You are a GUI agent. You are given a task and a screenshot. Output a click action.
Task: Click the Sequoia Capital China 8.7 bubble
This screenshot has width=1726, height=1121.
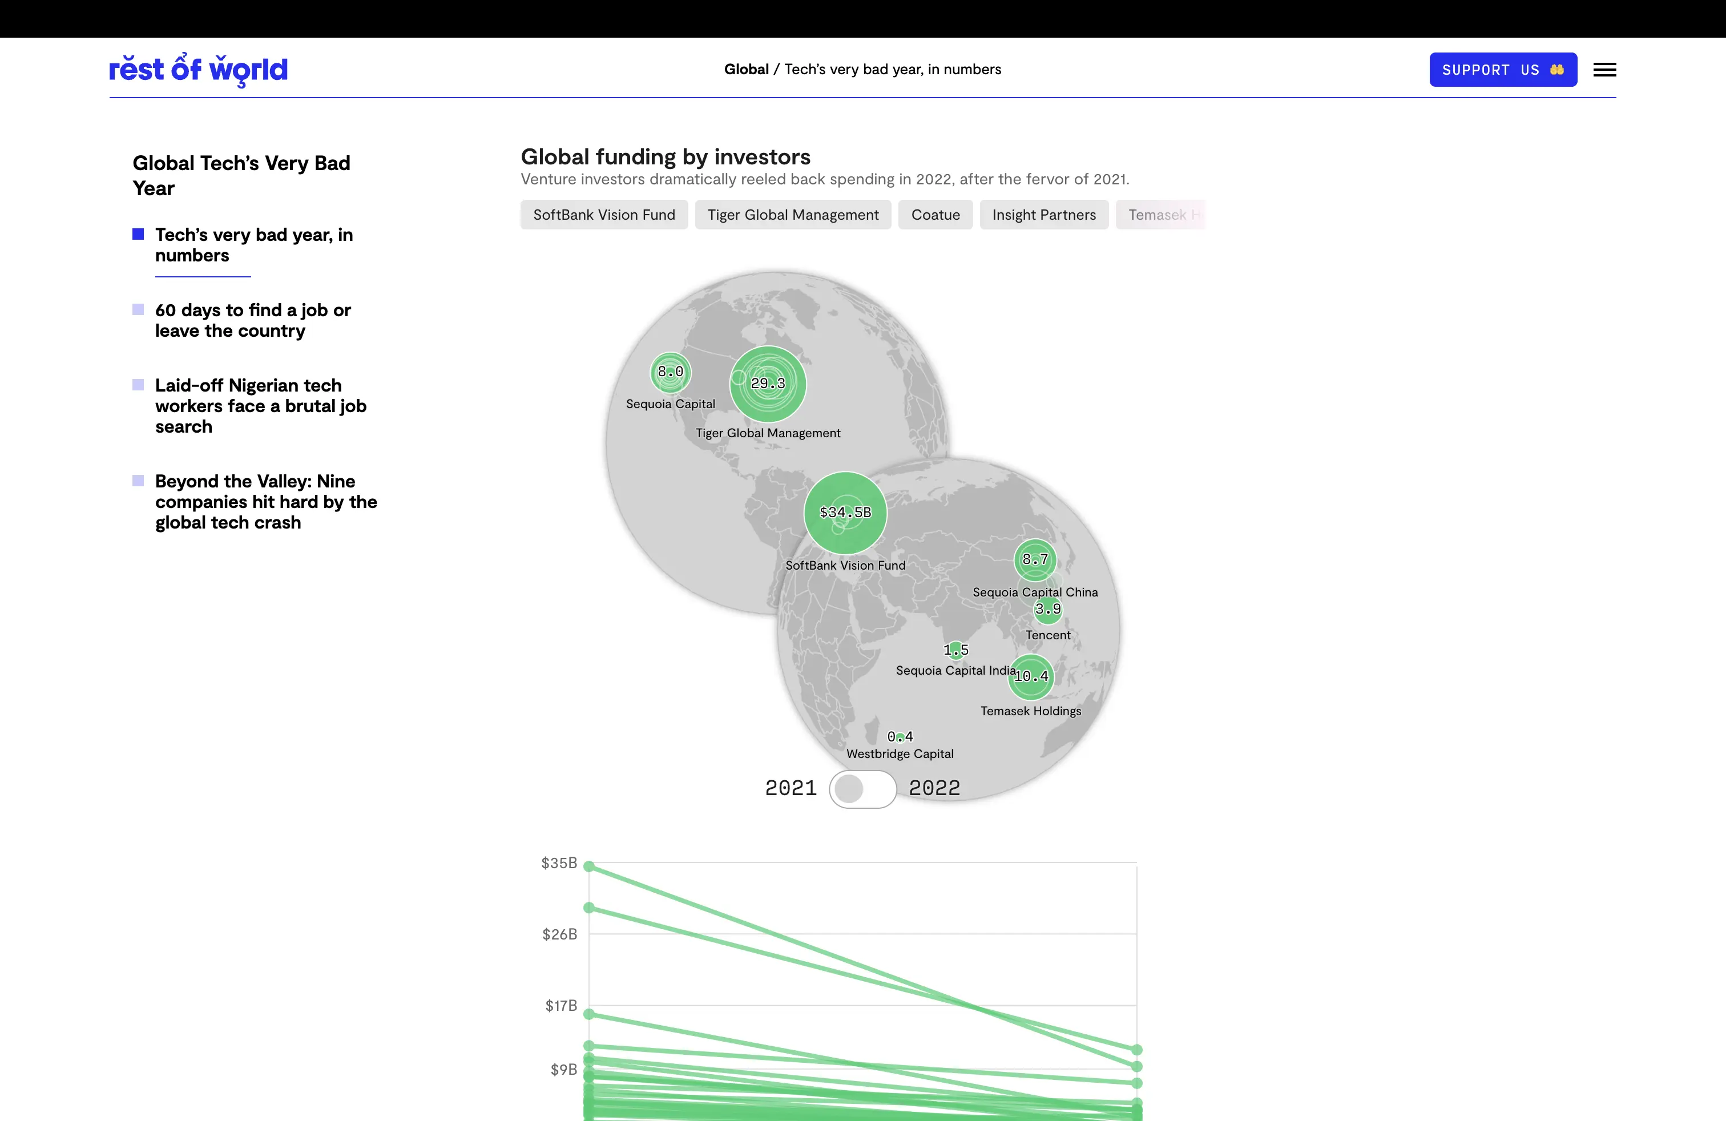tap(1035, 560)
